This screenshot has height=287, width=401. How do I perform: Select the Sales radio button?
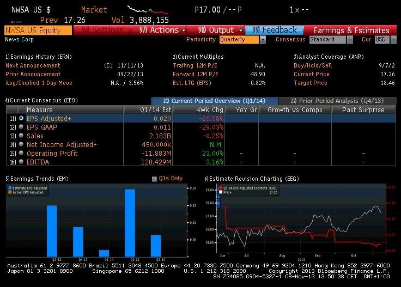coord(21,136)
